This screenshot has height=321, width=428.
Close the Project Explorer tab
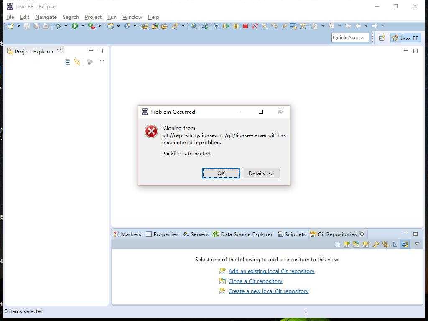point(59,51)
